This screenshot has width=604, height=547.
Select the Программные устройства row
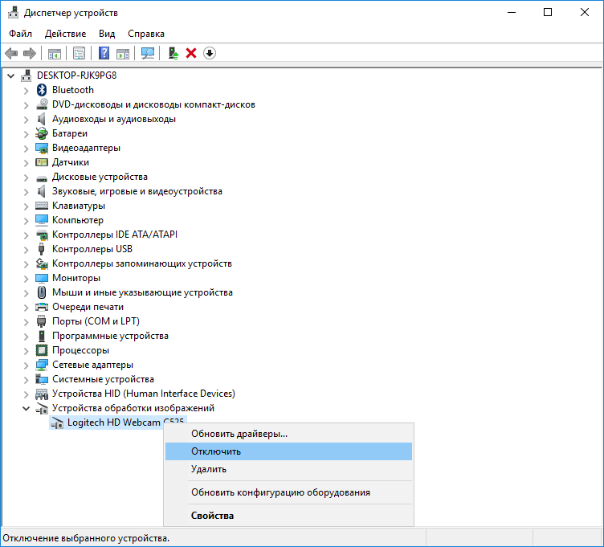click(110, 336)
